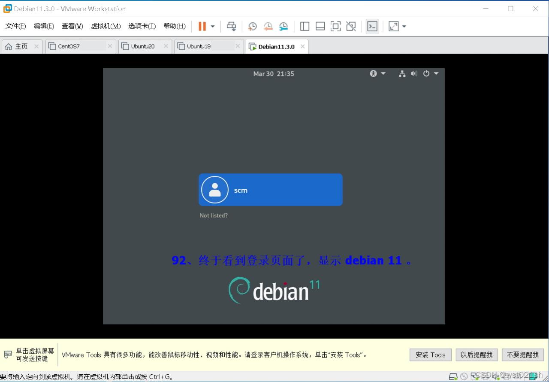Click the 以后提醒我 button

[x=477, y=355]
